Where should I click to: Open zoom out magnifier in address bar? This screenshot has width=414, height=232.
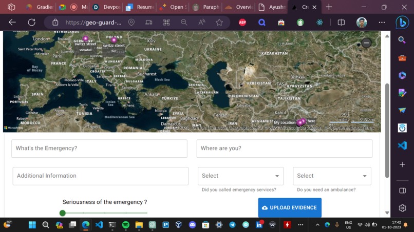click(x=184, y=23)
